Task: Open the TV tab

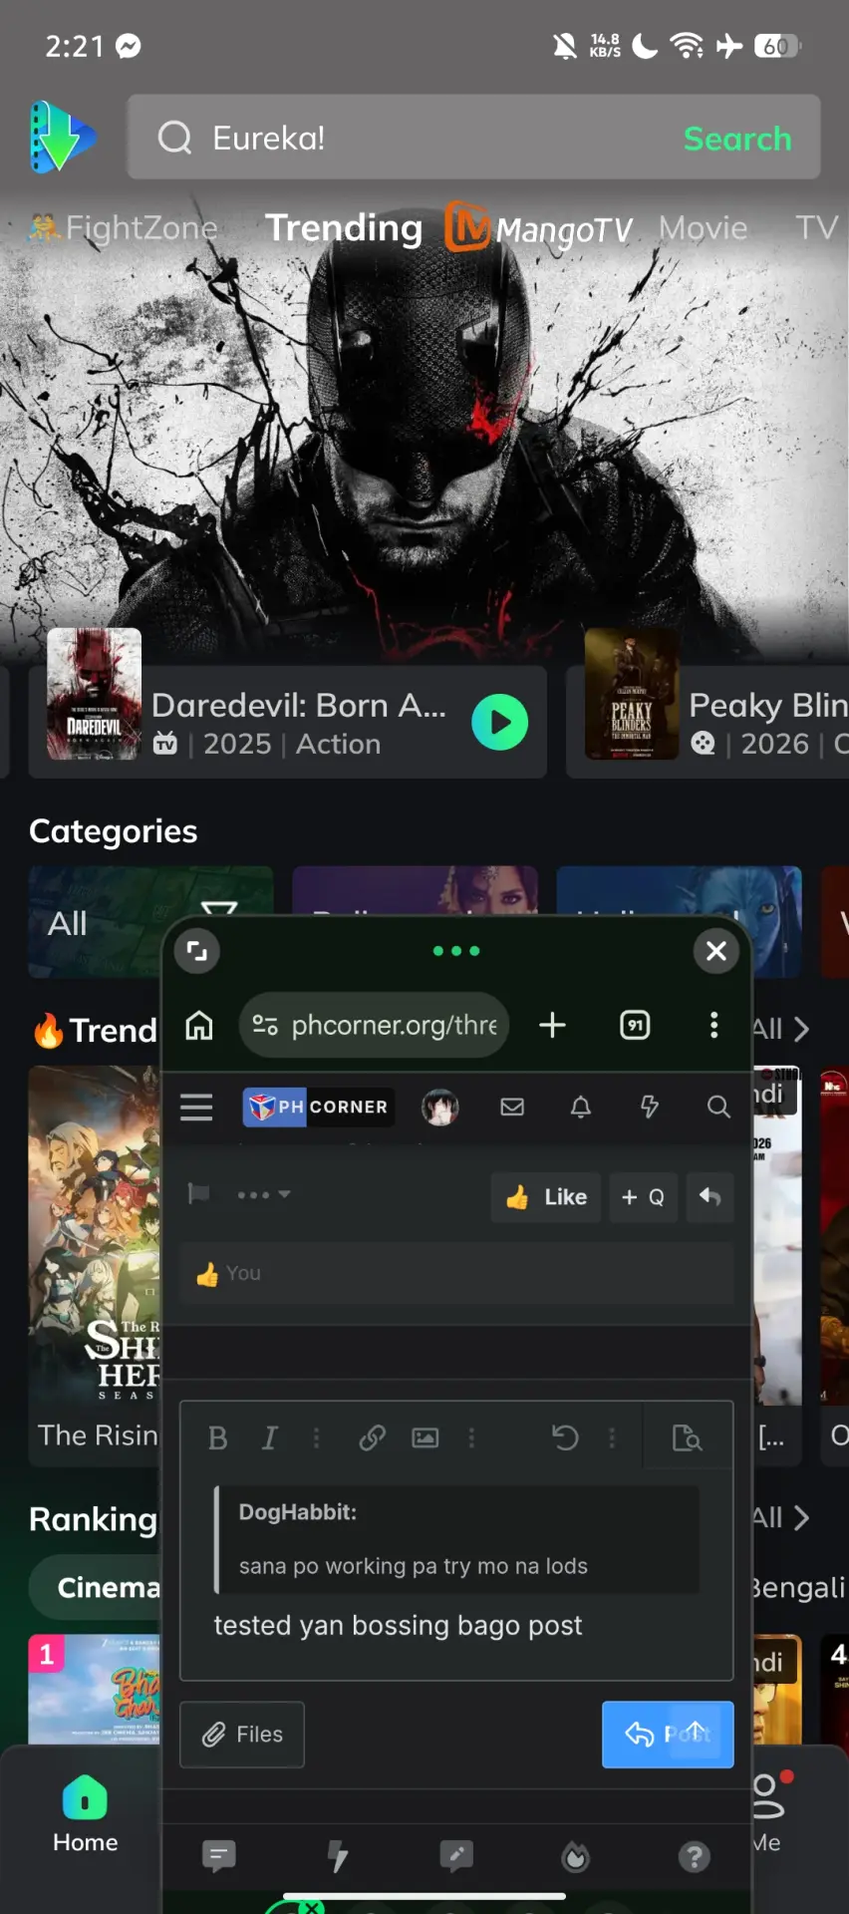Action: tap(816, 228)
